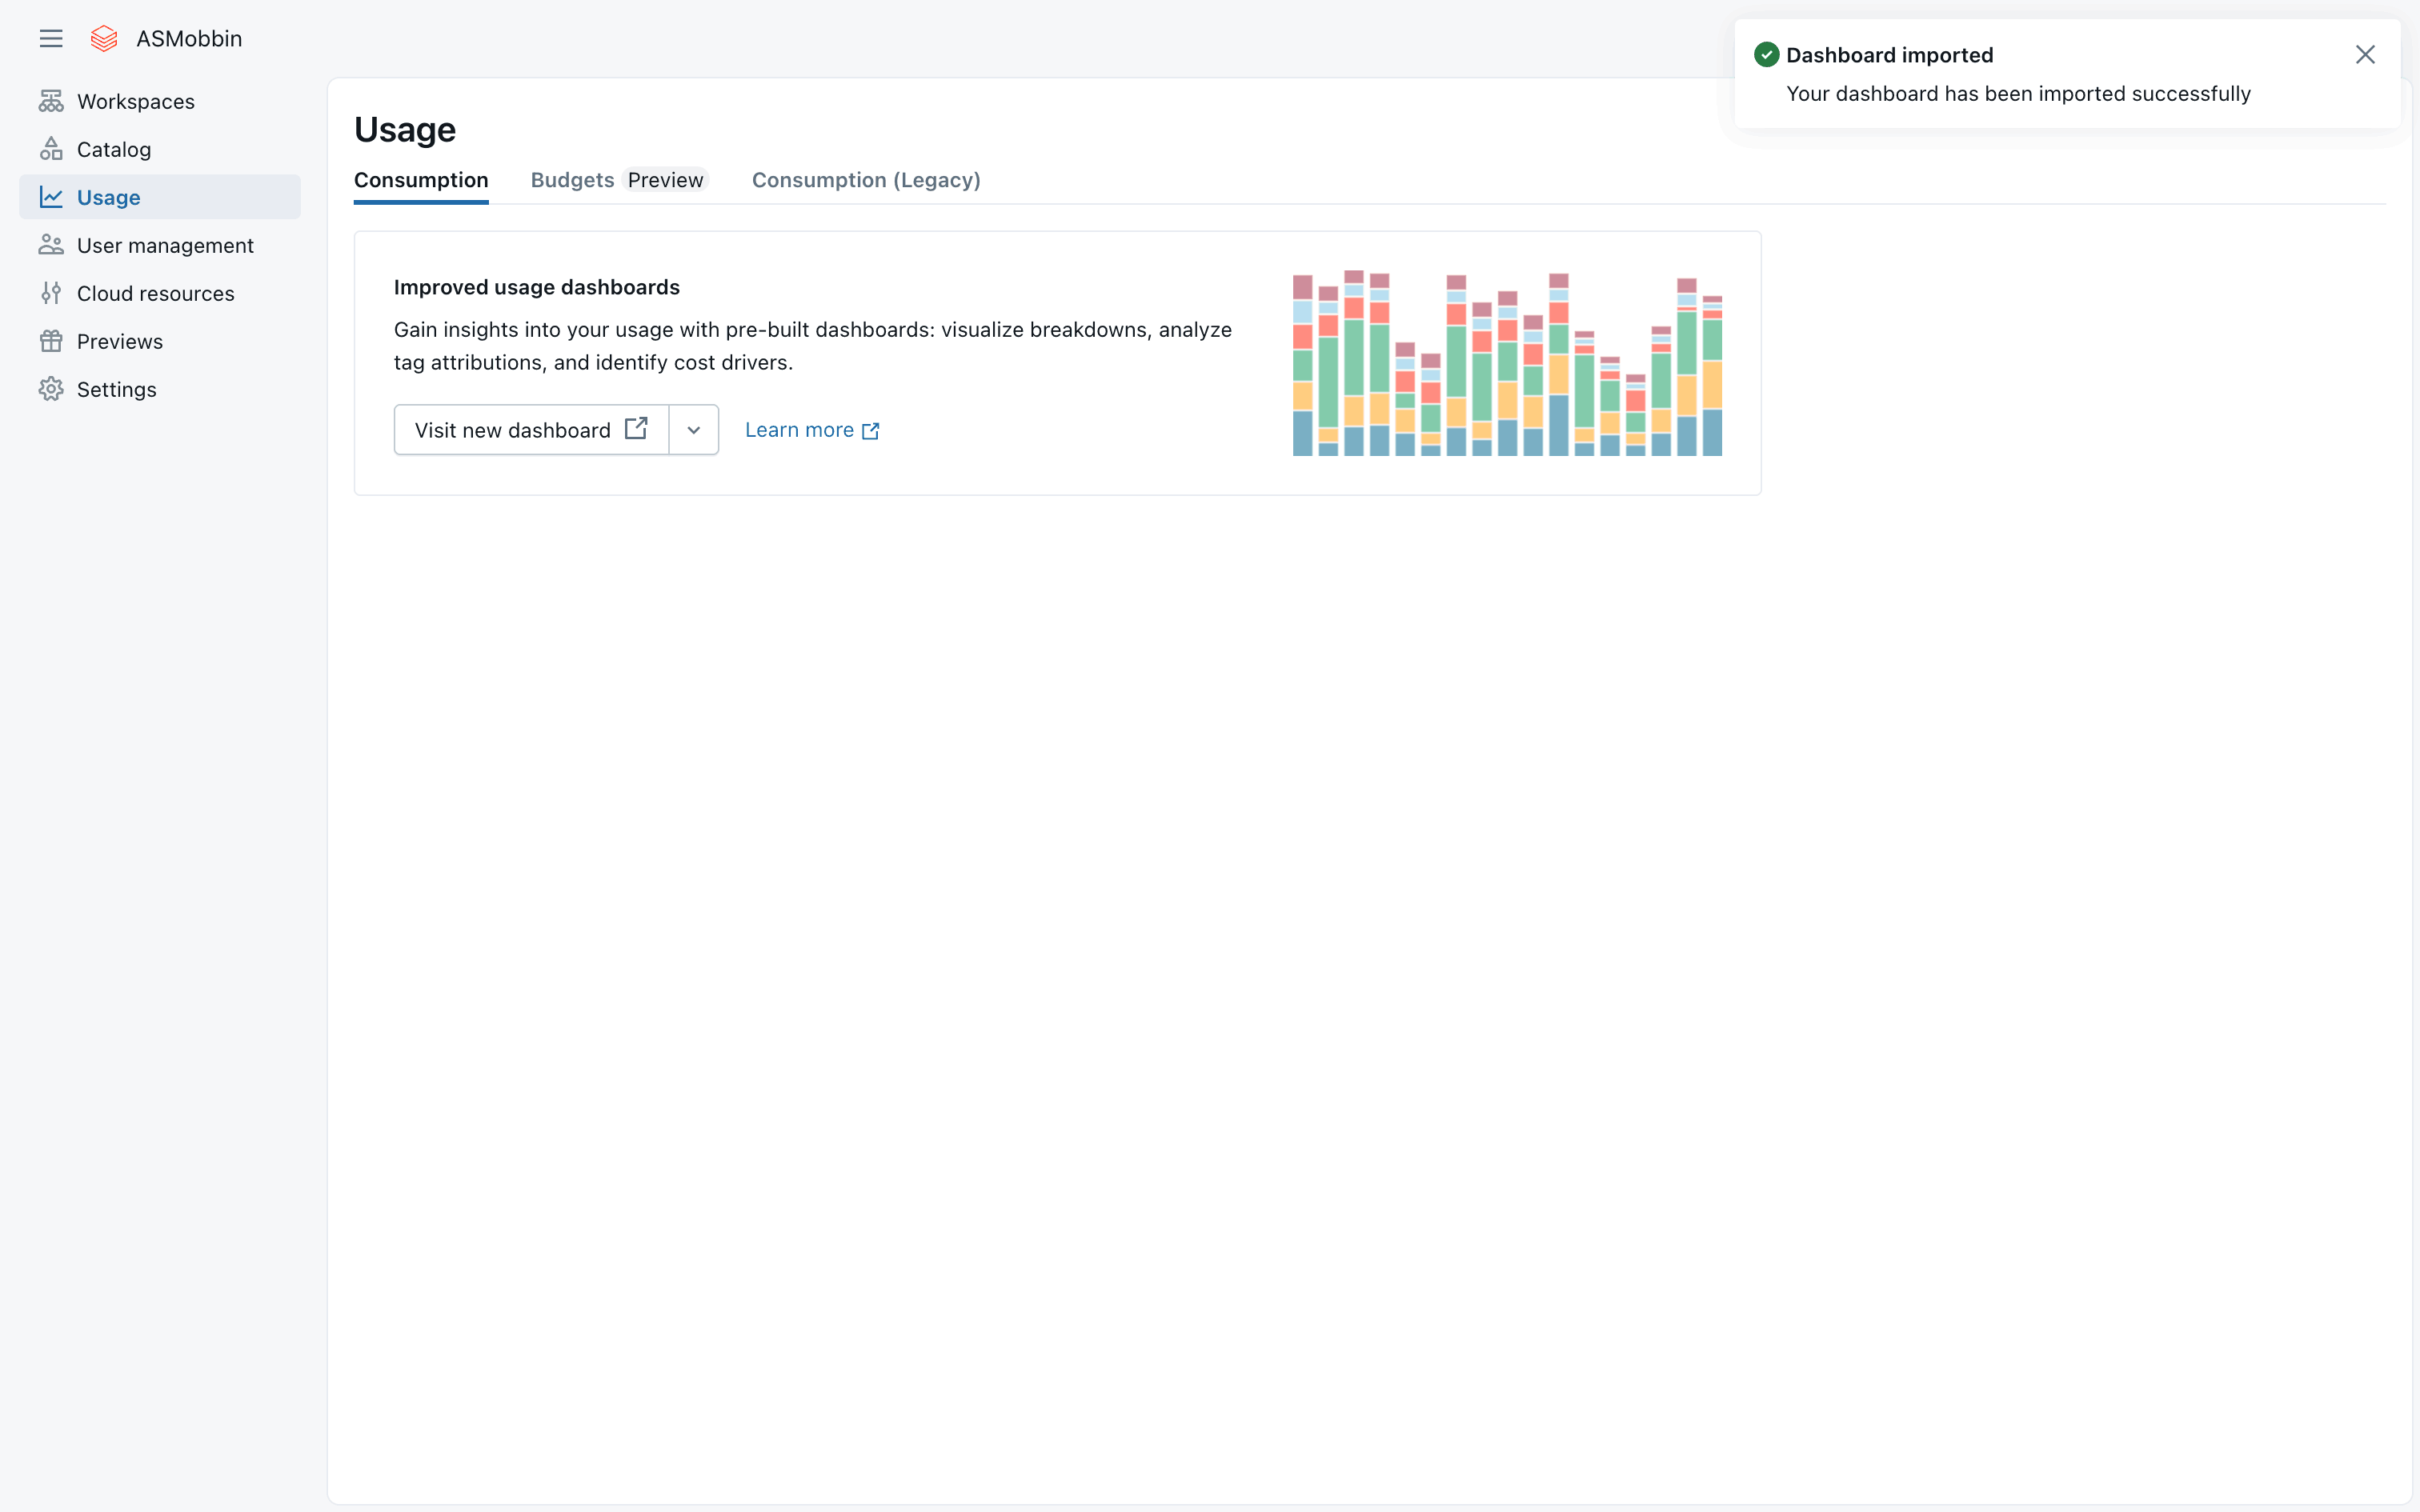Image resolution: width=2420 pixels, height=1512 pixels.
Task: Expand the dashboard button dropdown arrow
Action: pyautogui.click(x=693, y=430)
